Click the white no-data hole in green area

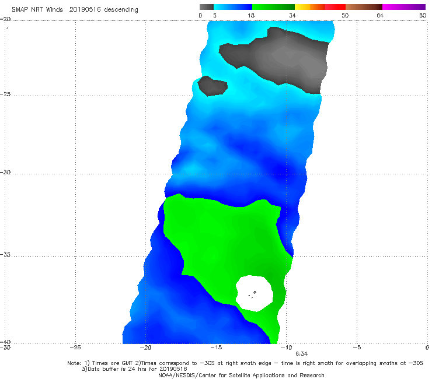255,293
